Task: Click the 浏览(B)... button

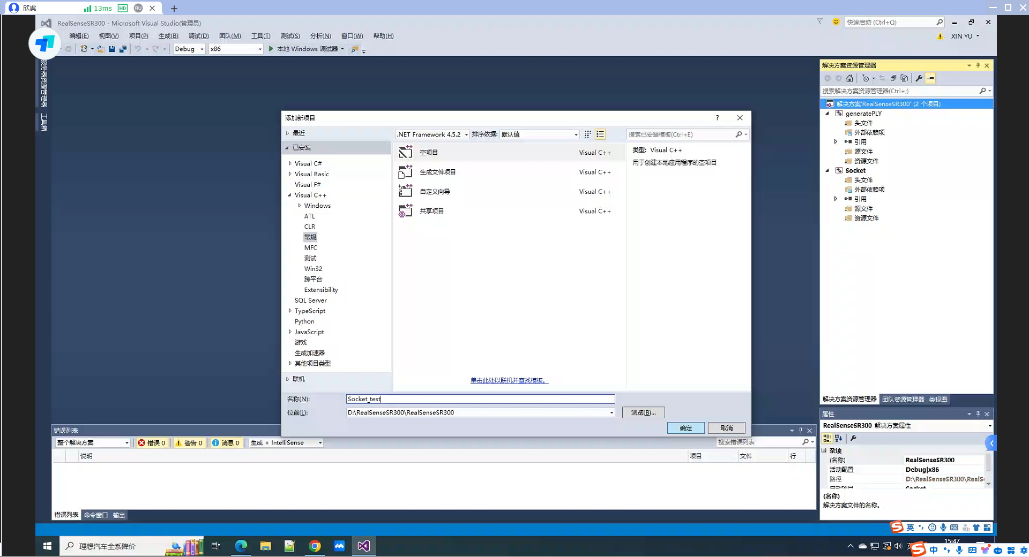Action: pos(643,413)
